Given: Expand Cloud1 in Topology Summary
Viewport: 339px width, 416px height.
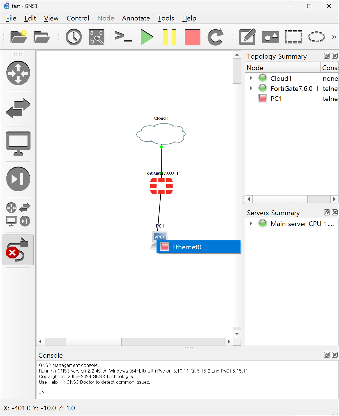Looking at the screenshot, I should (251, 78).
